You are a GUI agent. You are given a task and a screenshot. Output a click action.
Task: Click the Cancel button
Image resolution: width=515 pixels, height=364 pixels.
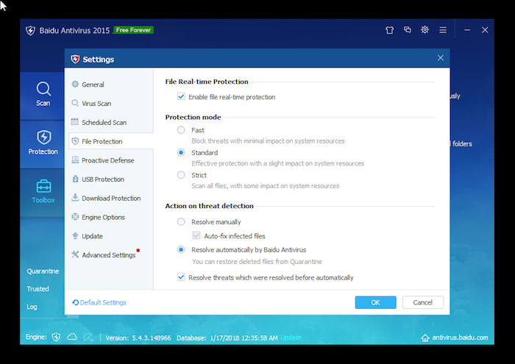[423, 302]
